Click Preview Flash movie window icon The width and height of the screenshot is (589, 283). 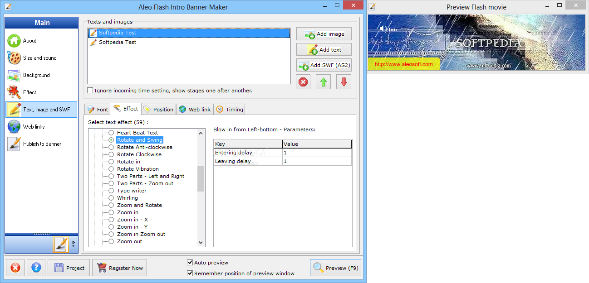coord(372,6)
